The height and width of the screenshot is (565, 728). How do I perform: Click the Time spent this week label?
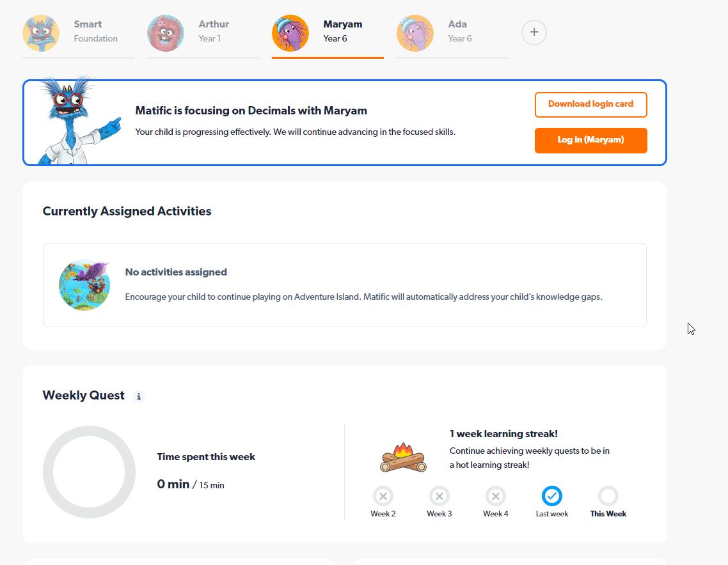(206, 457)
